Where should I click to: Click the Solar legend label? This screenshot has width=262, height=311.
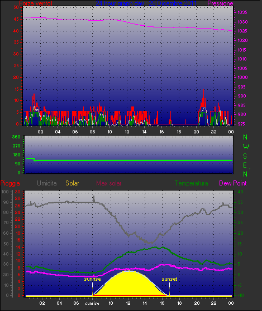[x=72, y=183]
